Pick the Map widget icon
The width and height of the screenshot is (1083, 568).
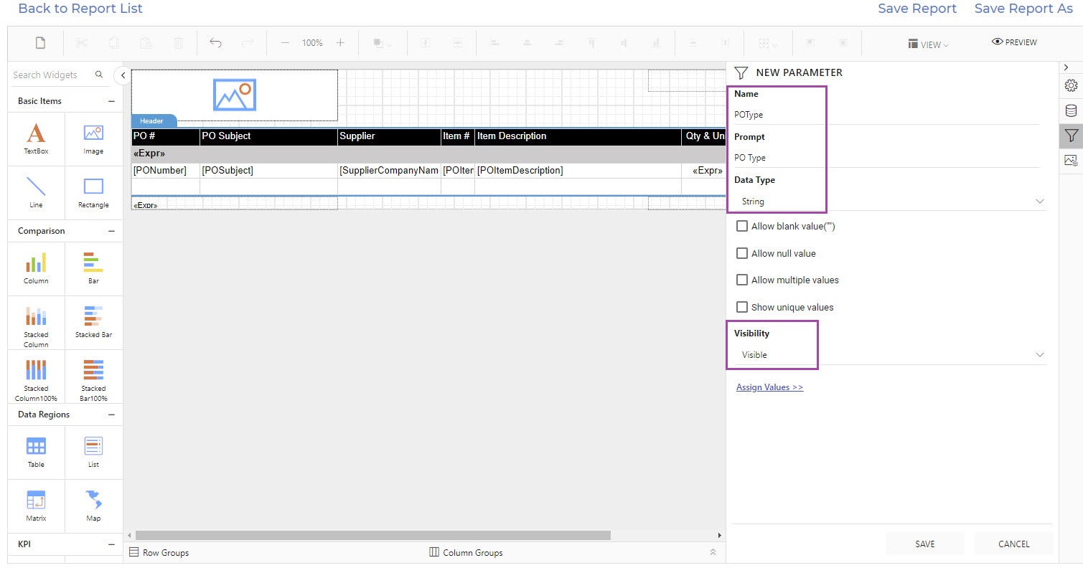tap(93, 504)
